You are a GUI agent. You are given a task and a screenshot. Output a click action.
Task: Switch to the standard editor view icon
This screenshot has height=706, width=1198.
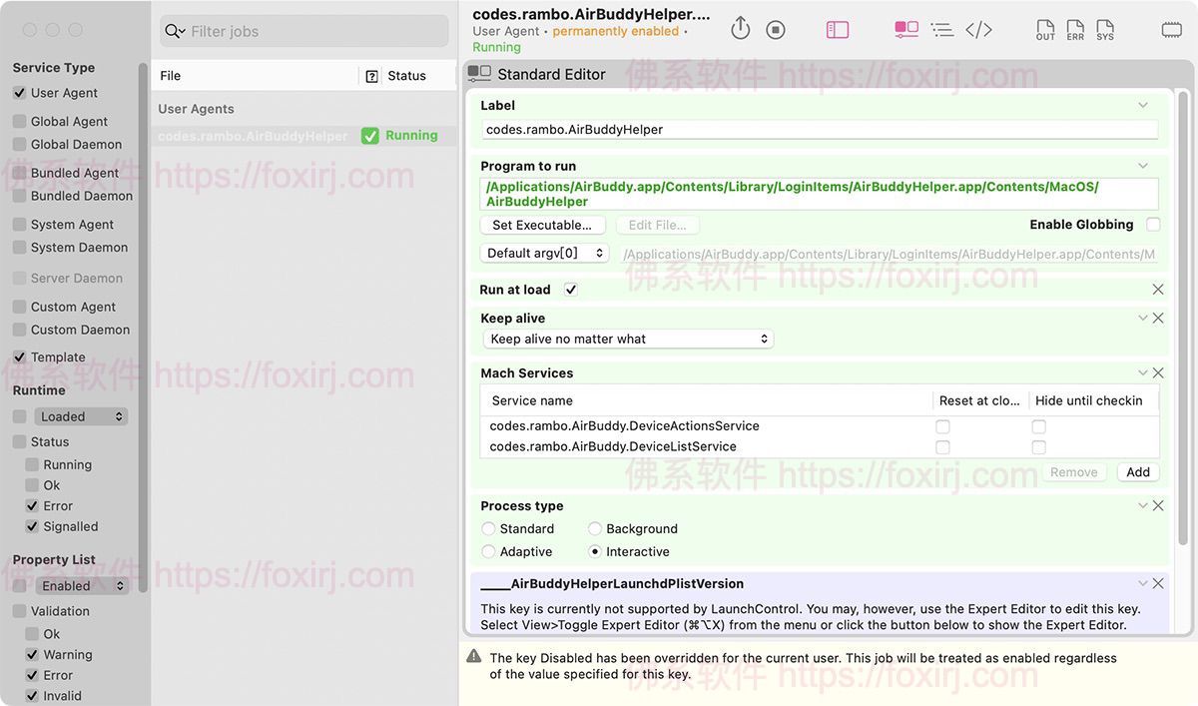(x=906, y=30)
